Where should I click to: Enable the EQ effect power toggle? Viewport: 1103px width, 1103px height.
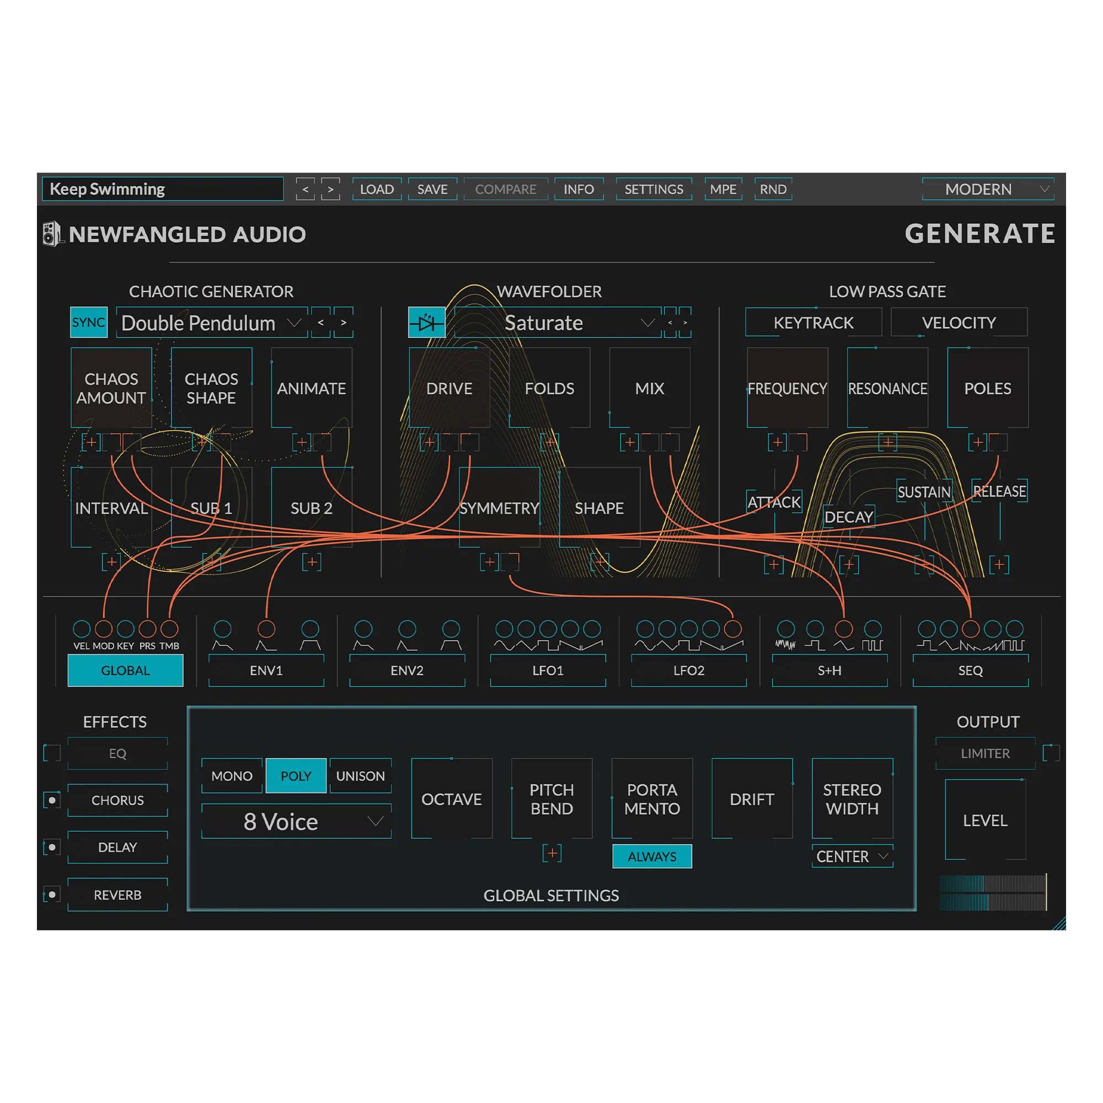tap(52, 753)
